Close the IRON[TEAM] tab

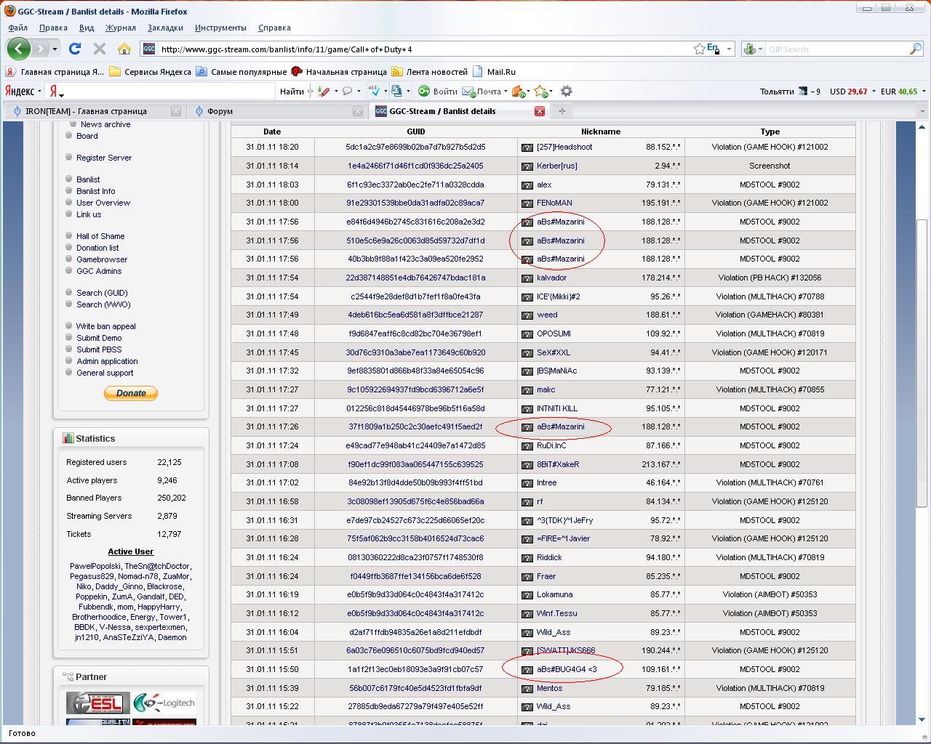point(175,111)
